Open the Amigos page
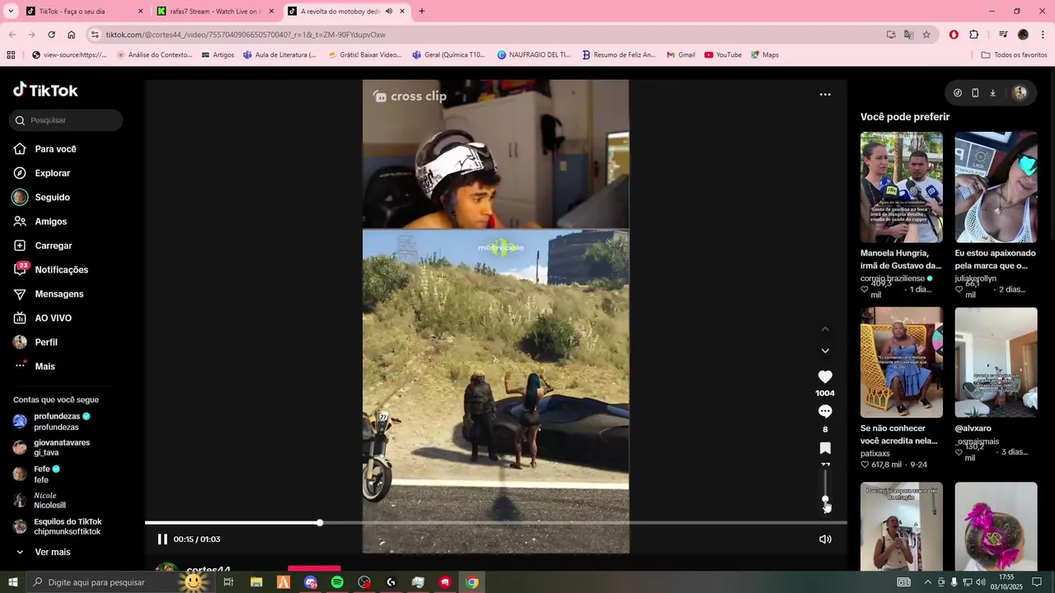The height and width of the screenshot is (593, 1055). (x=50, y=222)
